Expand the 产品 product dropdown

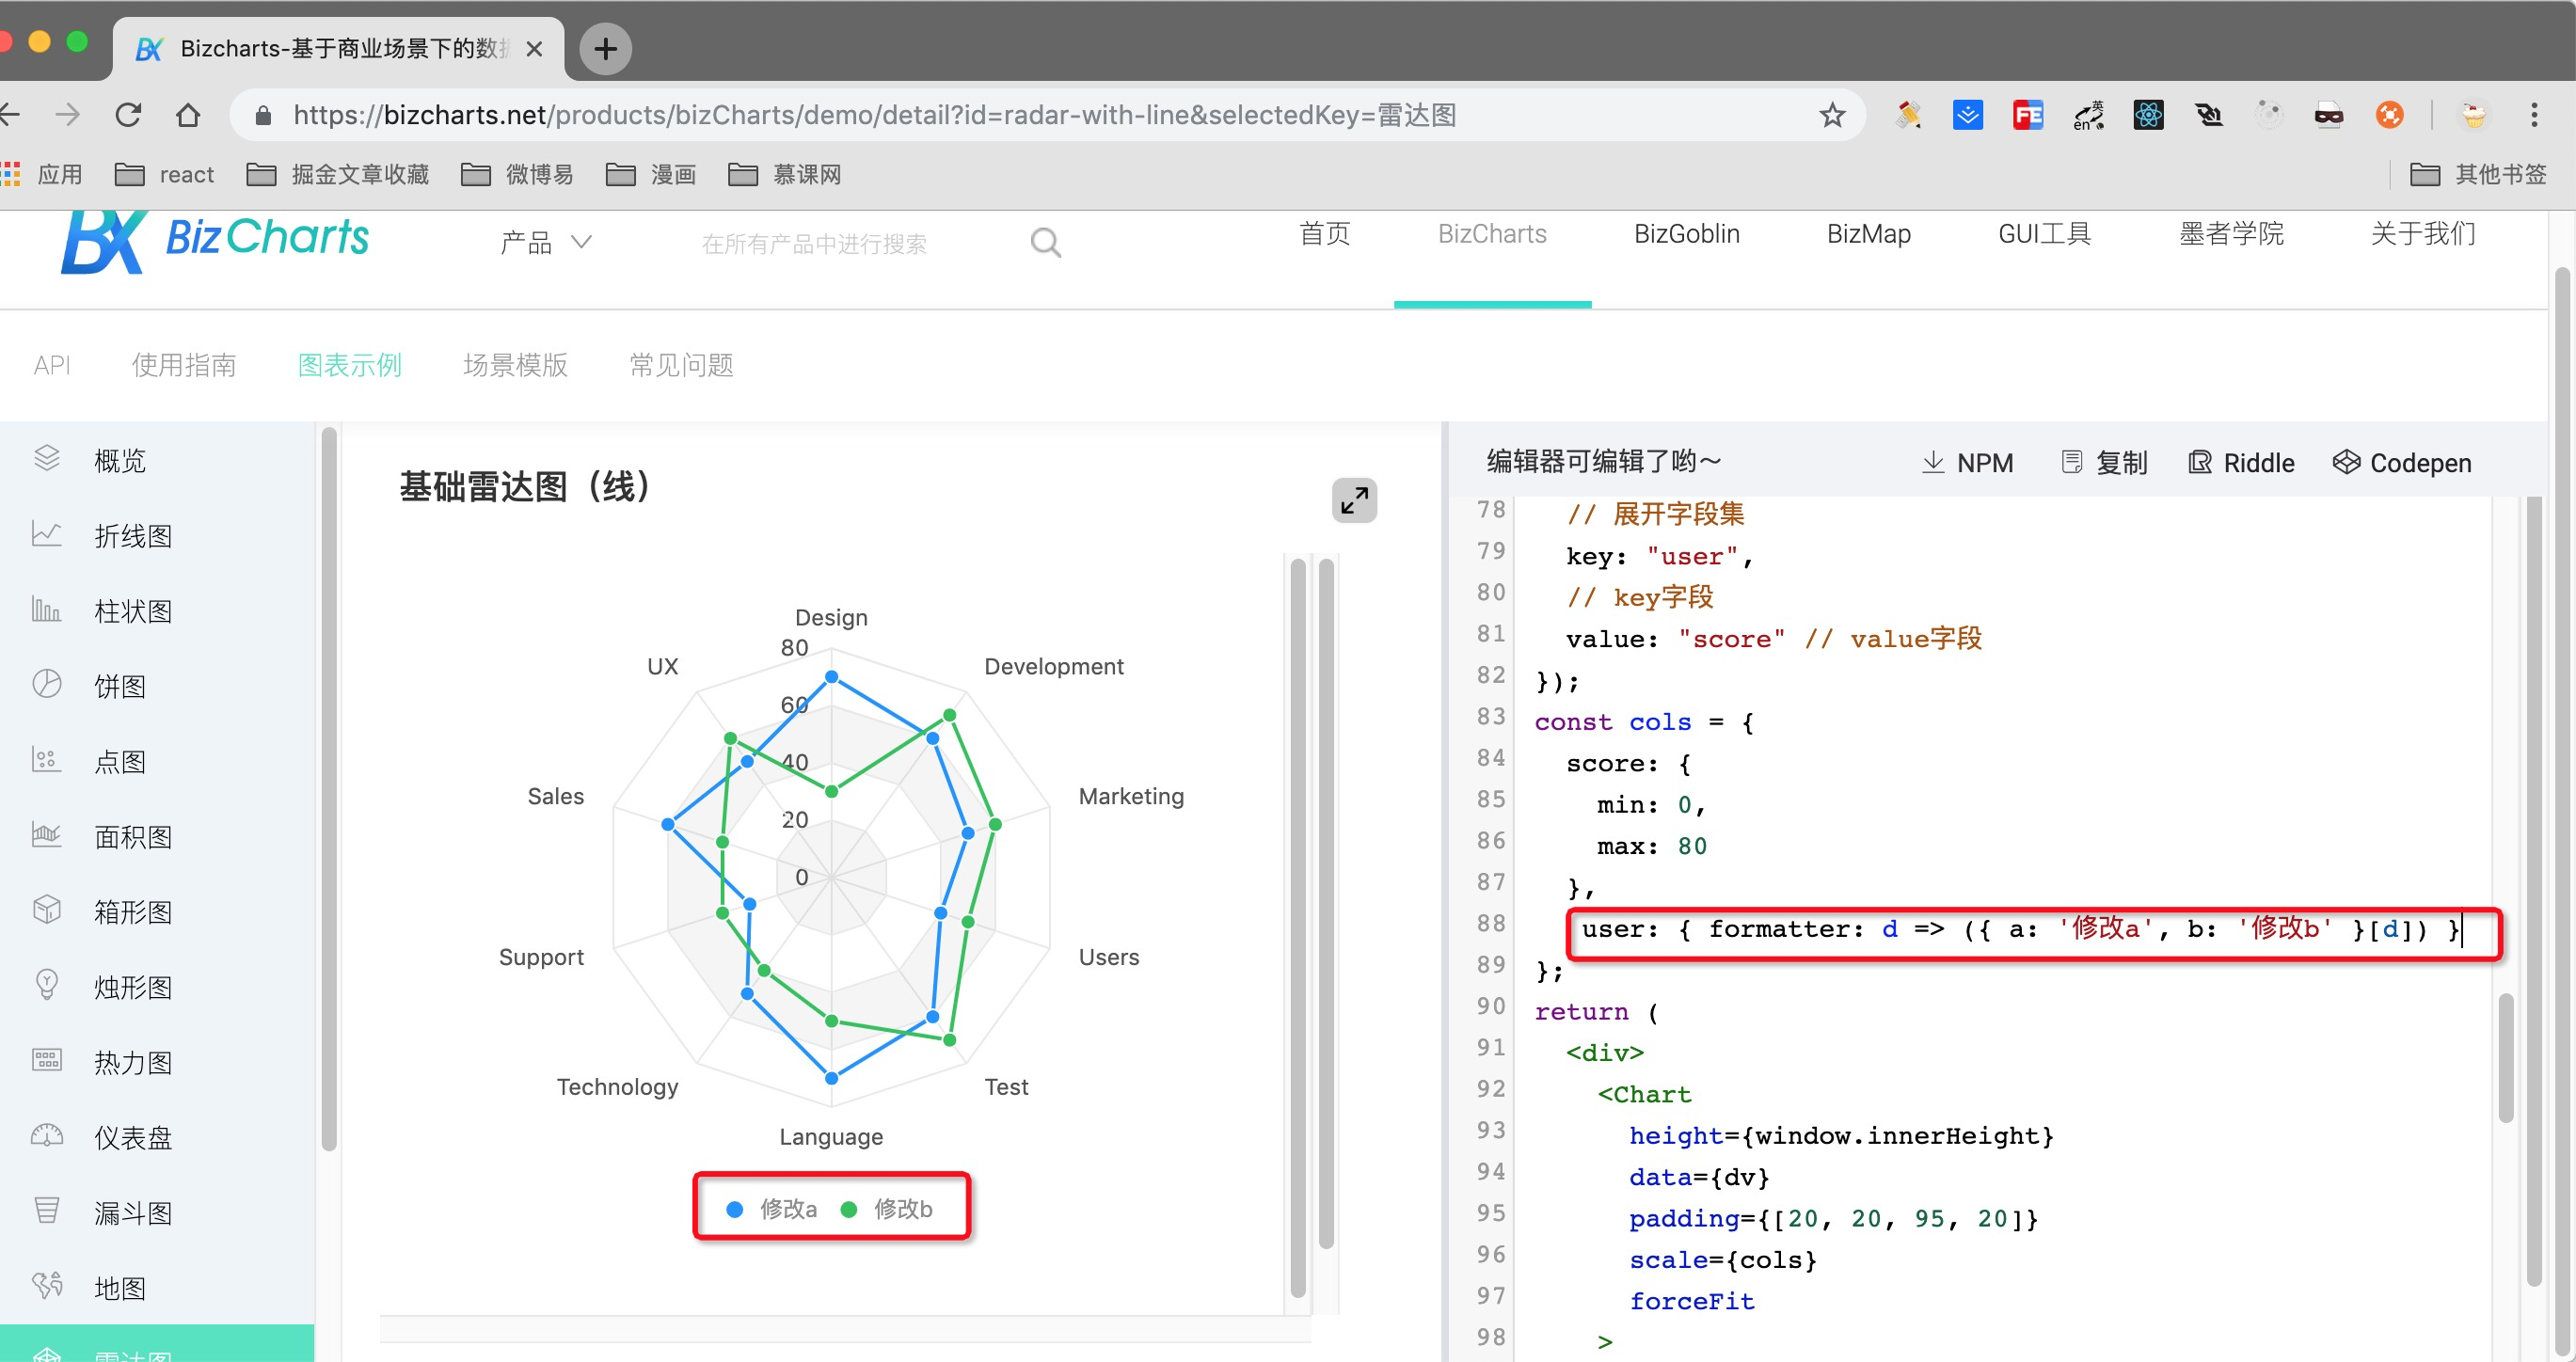click(x=546, y=243)
